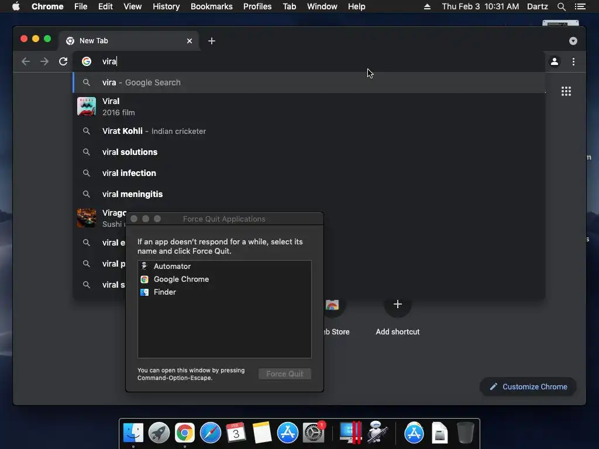Open the Window menu
The image size is (599, 449).
pyautogui.click(x=322, y=6)
